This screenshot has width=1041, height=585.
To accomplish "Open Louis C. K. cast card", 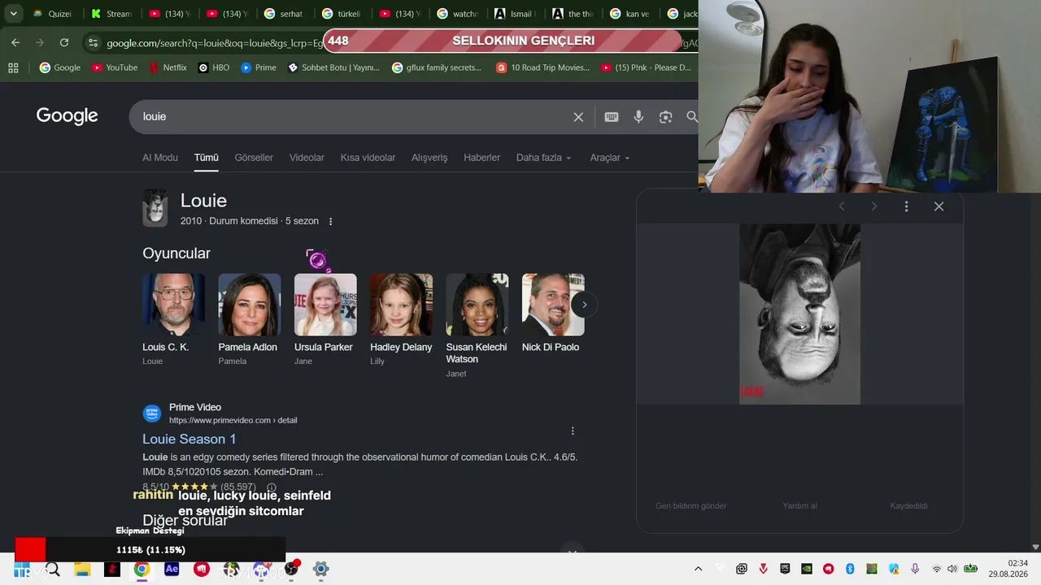I will pyautogui.click(x=173, y=319).
